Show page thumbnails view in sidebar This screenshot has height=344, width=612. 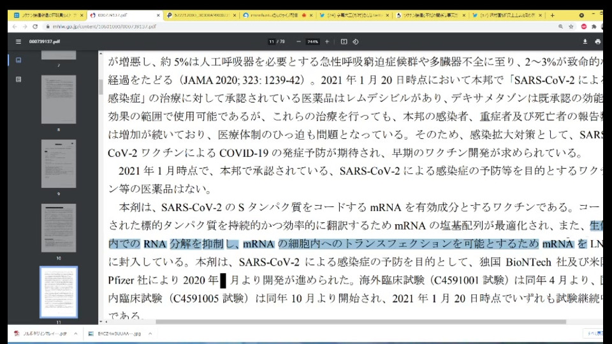[18, 60]
